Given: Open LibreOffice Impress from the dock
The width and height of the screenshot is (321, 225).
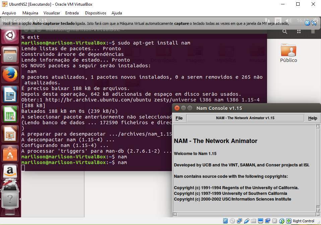Looking at the screenshot, I should coord(10,134).
